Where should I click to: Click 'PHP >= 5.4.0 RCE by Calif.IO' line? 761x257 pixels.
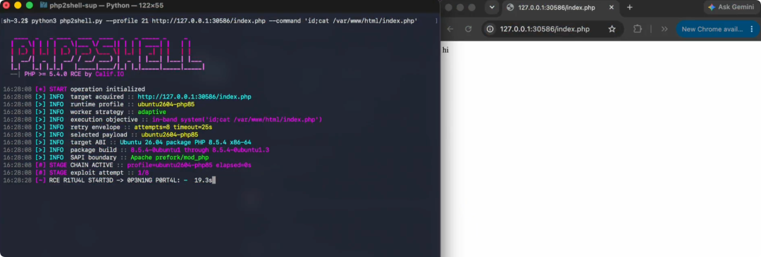tap(66, 74)
